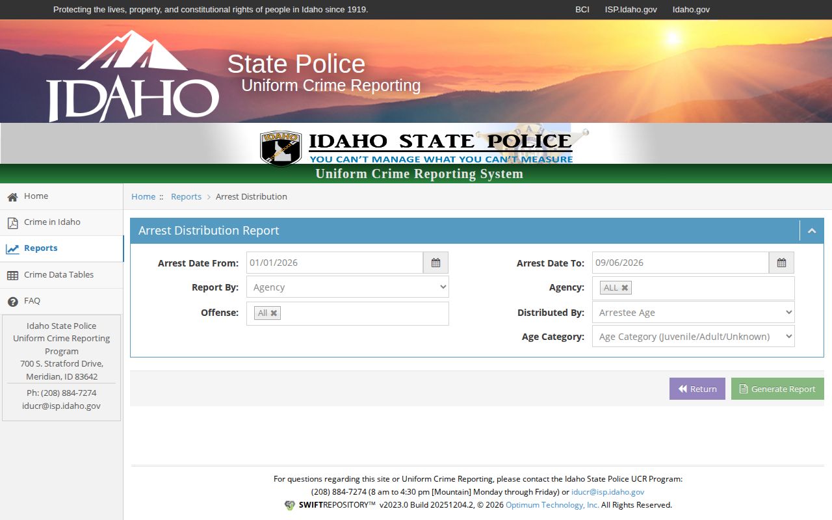Click the Arrest Distribution breadcrumb text

click(x=252, y=196)
